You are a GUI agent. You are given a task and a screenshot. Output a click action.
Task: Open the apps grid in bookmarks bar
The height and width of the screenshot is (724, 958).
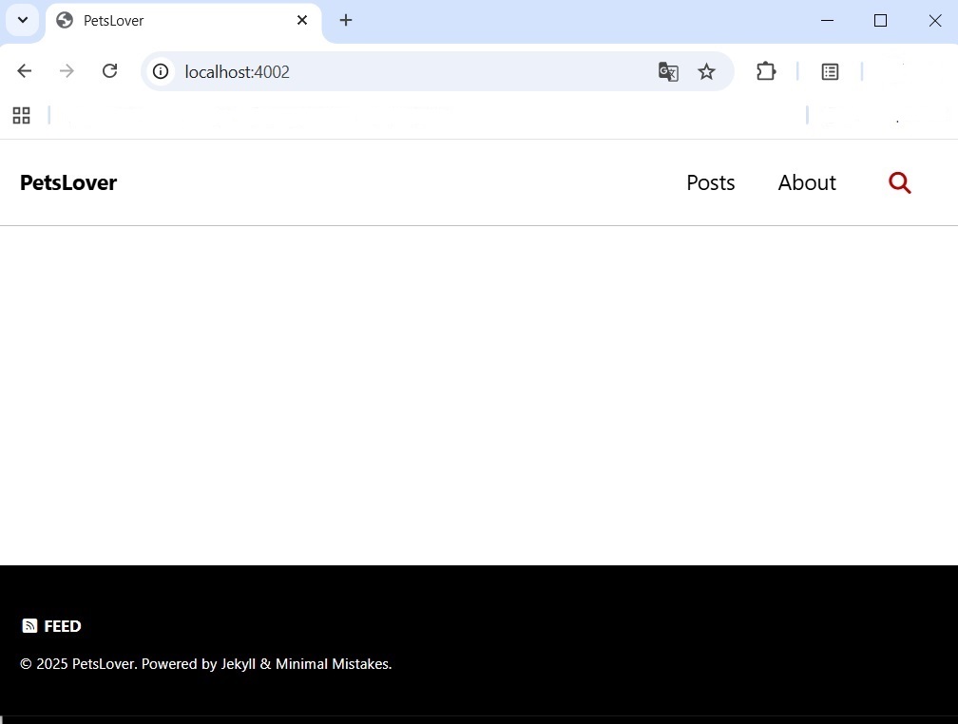click(x=21, y=116)
